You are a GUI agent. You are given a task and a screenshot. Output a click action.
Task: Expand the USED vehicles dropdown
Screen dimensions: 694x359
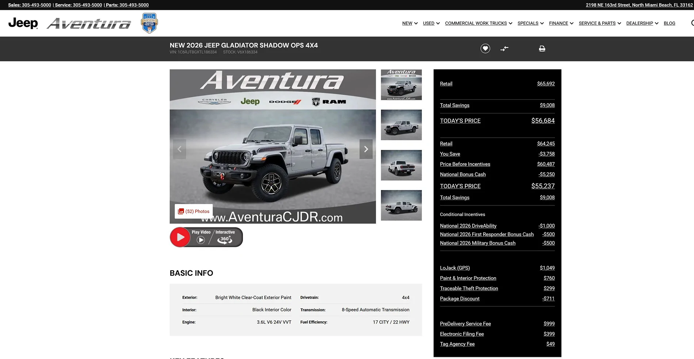[431, 23]
